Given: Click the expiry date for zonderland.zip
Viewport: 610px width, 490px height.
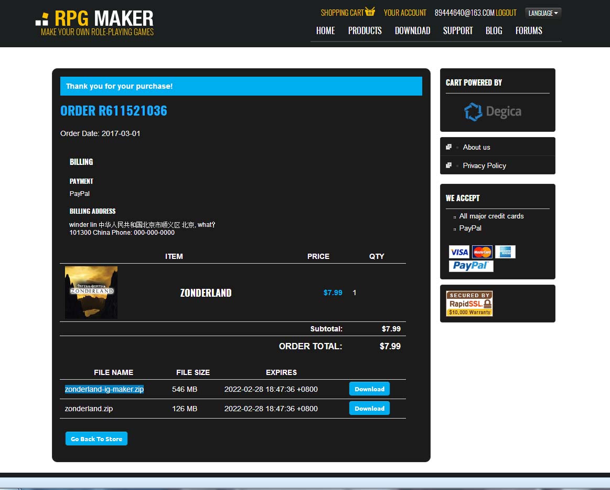Looking at the screenshot, I should point(271,409).
